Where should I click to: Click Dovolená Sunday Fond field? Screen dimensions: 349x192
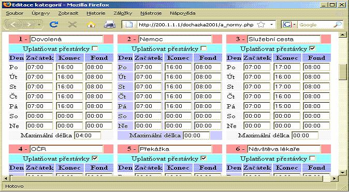(99, 125)
